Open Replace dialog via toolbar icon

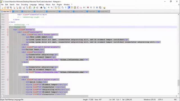point(44,8)
